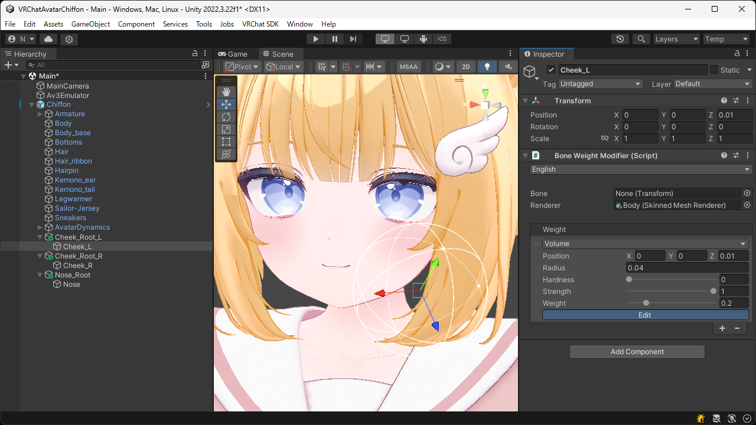Toggle scene lighting bulb icon
Image resolution: width=756 pixels, height=425 pixels.
pyautogui.click(x=487, y=67)
